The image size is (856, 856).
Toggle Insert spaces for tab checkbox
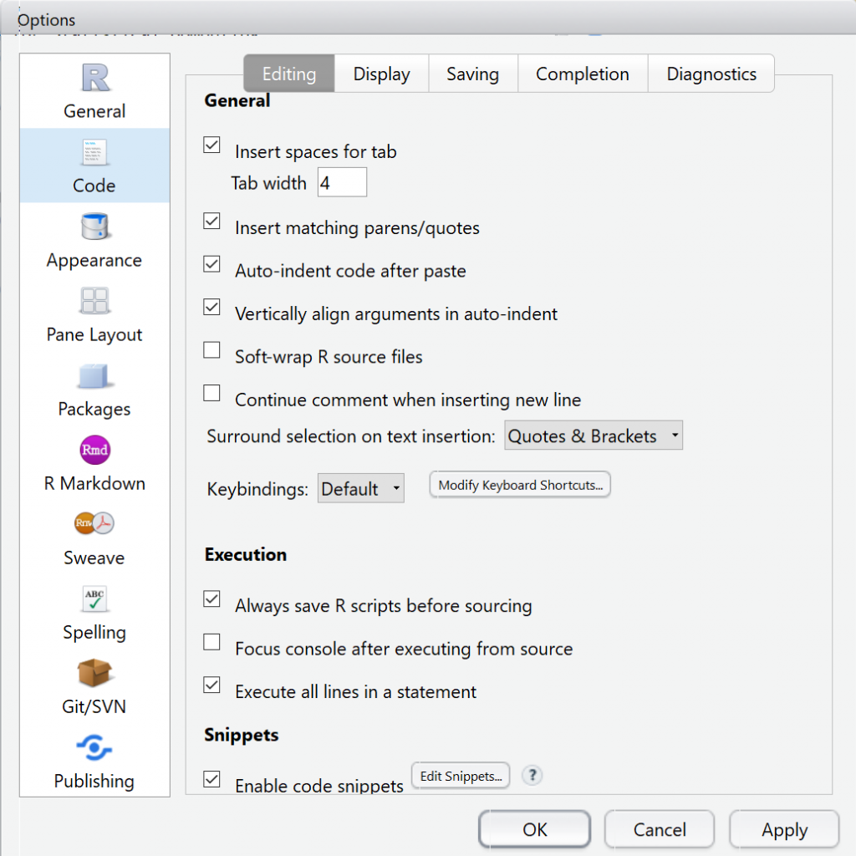coord(211,145)
